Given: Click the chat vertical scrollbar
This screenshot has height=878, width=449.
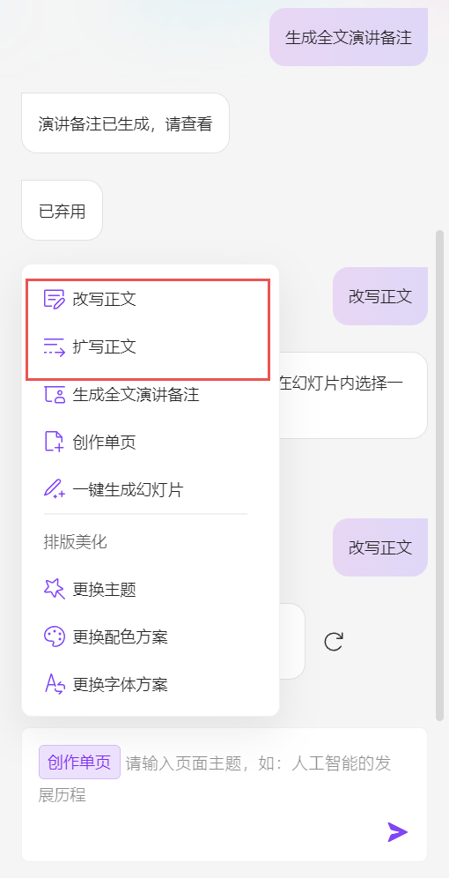Looking at the screenshot, I should click(439, 475).
